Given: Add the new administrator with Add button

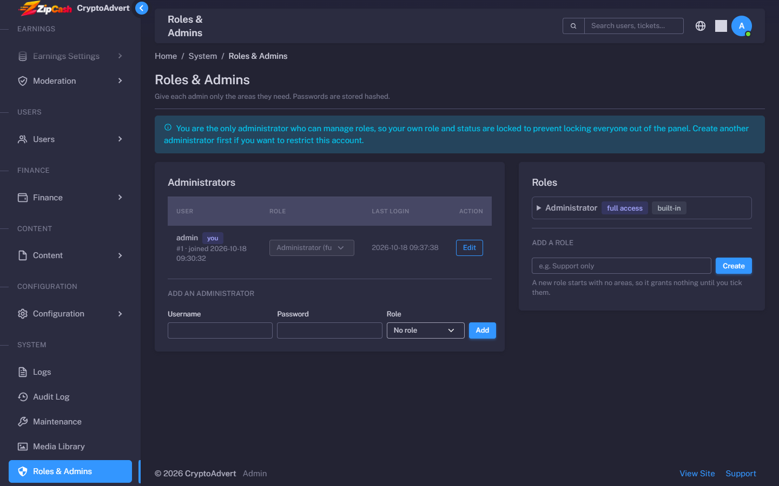Looking at the screenshot, I should pyautogui.click(x=483, y=330).
